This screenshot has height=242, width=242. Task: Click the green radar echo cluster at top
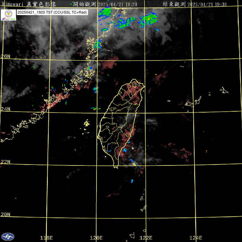click(x=105, y=13)
